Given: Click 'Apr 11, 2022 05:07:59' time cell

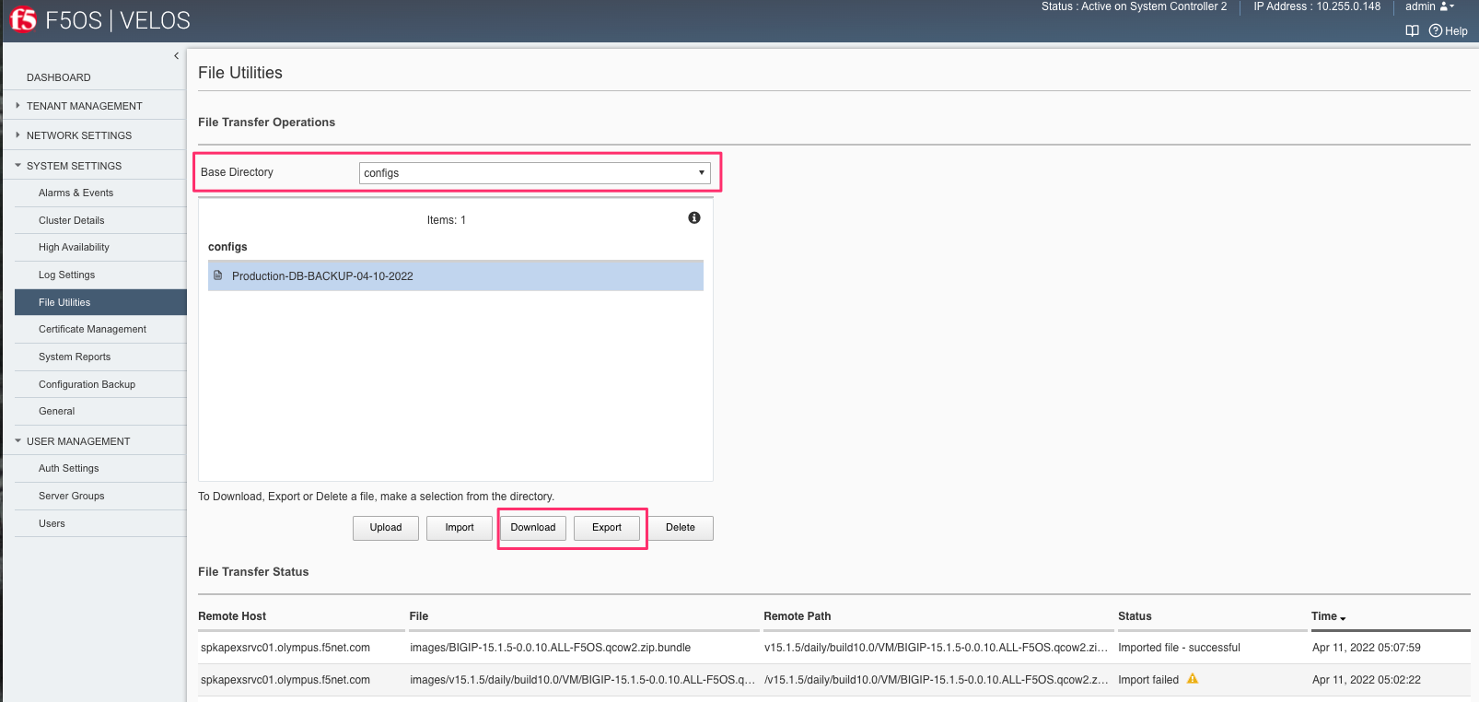Looking at the screenshot, I should click(1367, 648).
